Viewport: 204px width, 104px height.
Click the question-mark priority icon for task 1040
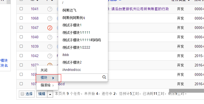[50, 37]
